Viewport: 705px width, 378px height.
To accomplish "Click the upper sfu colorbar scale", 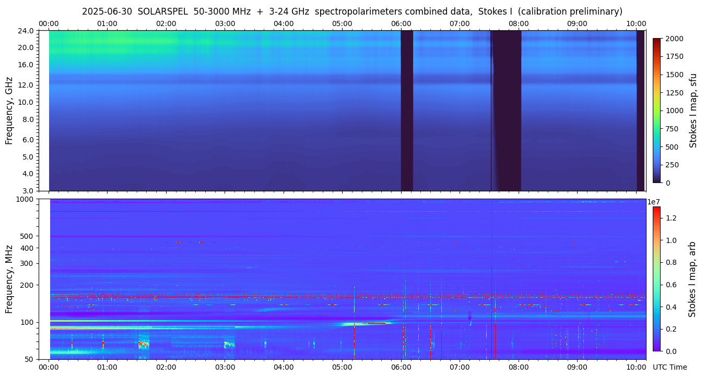I will click(x=657, y=110).
